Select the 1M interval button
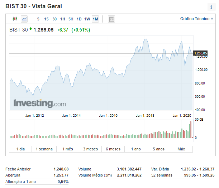 coord(95,19)
